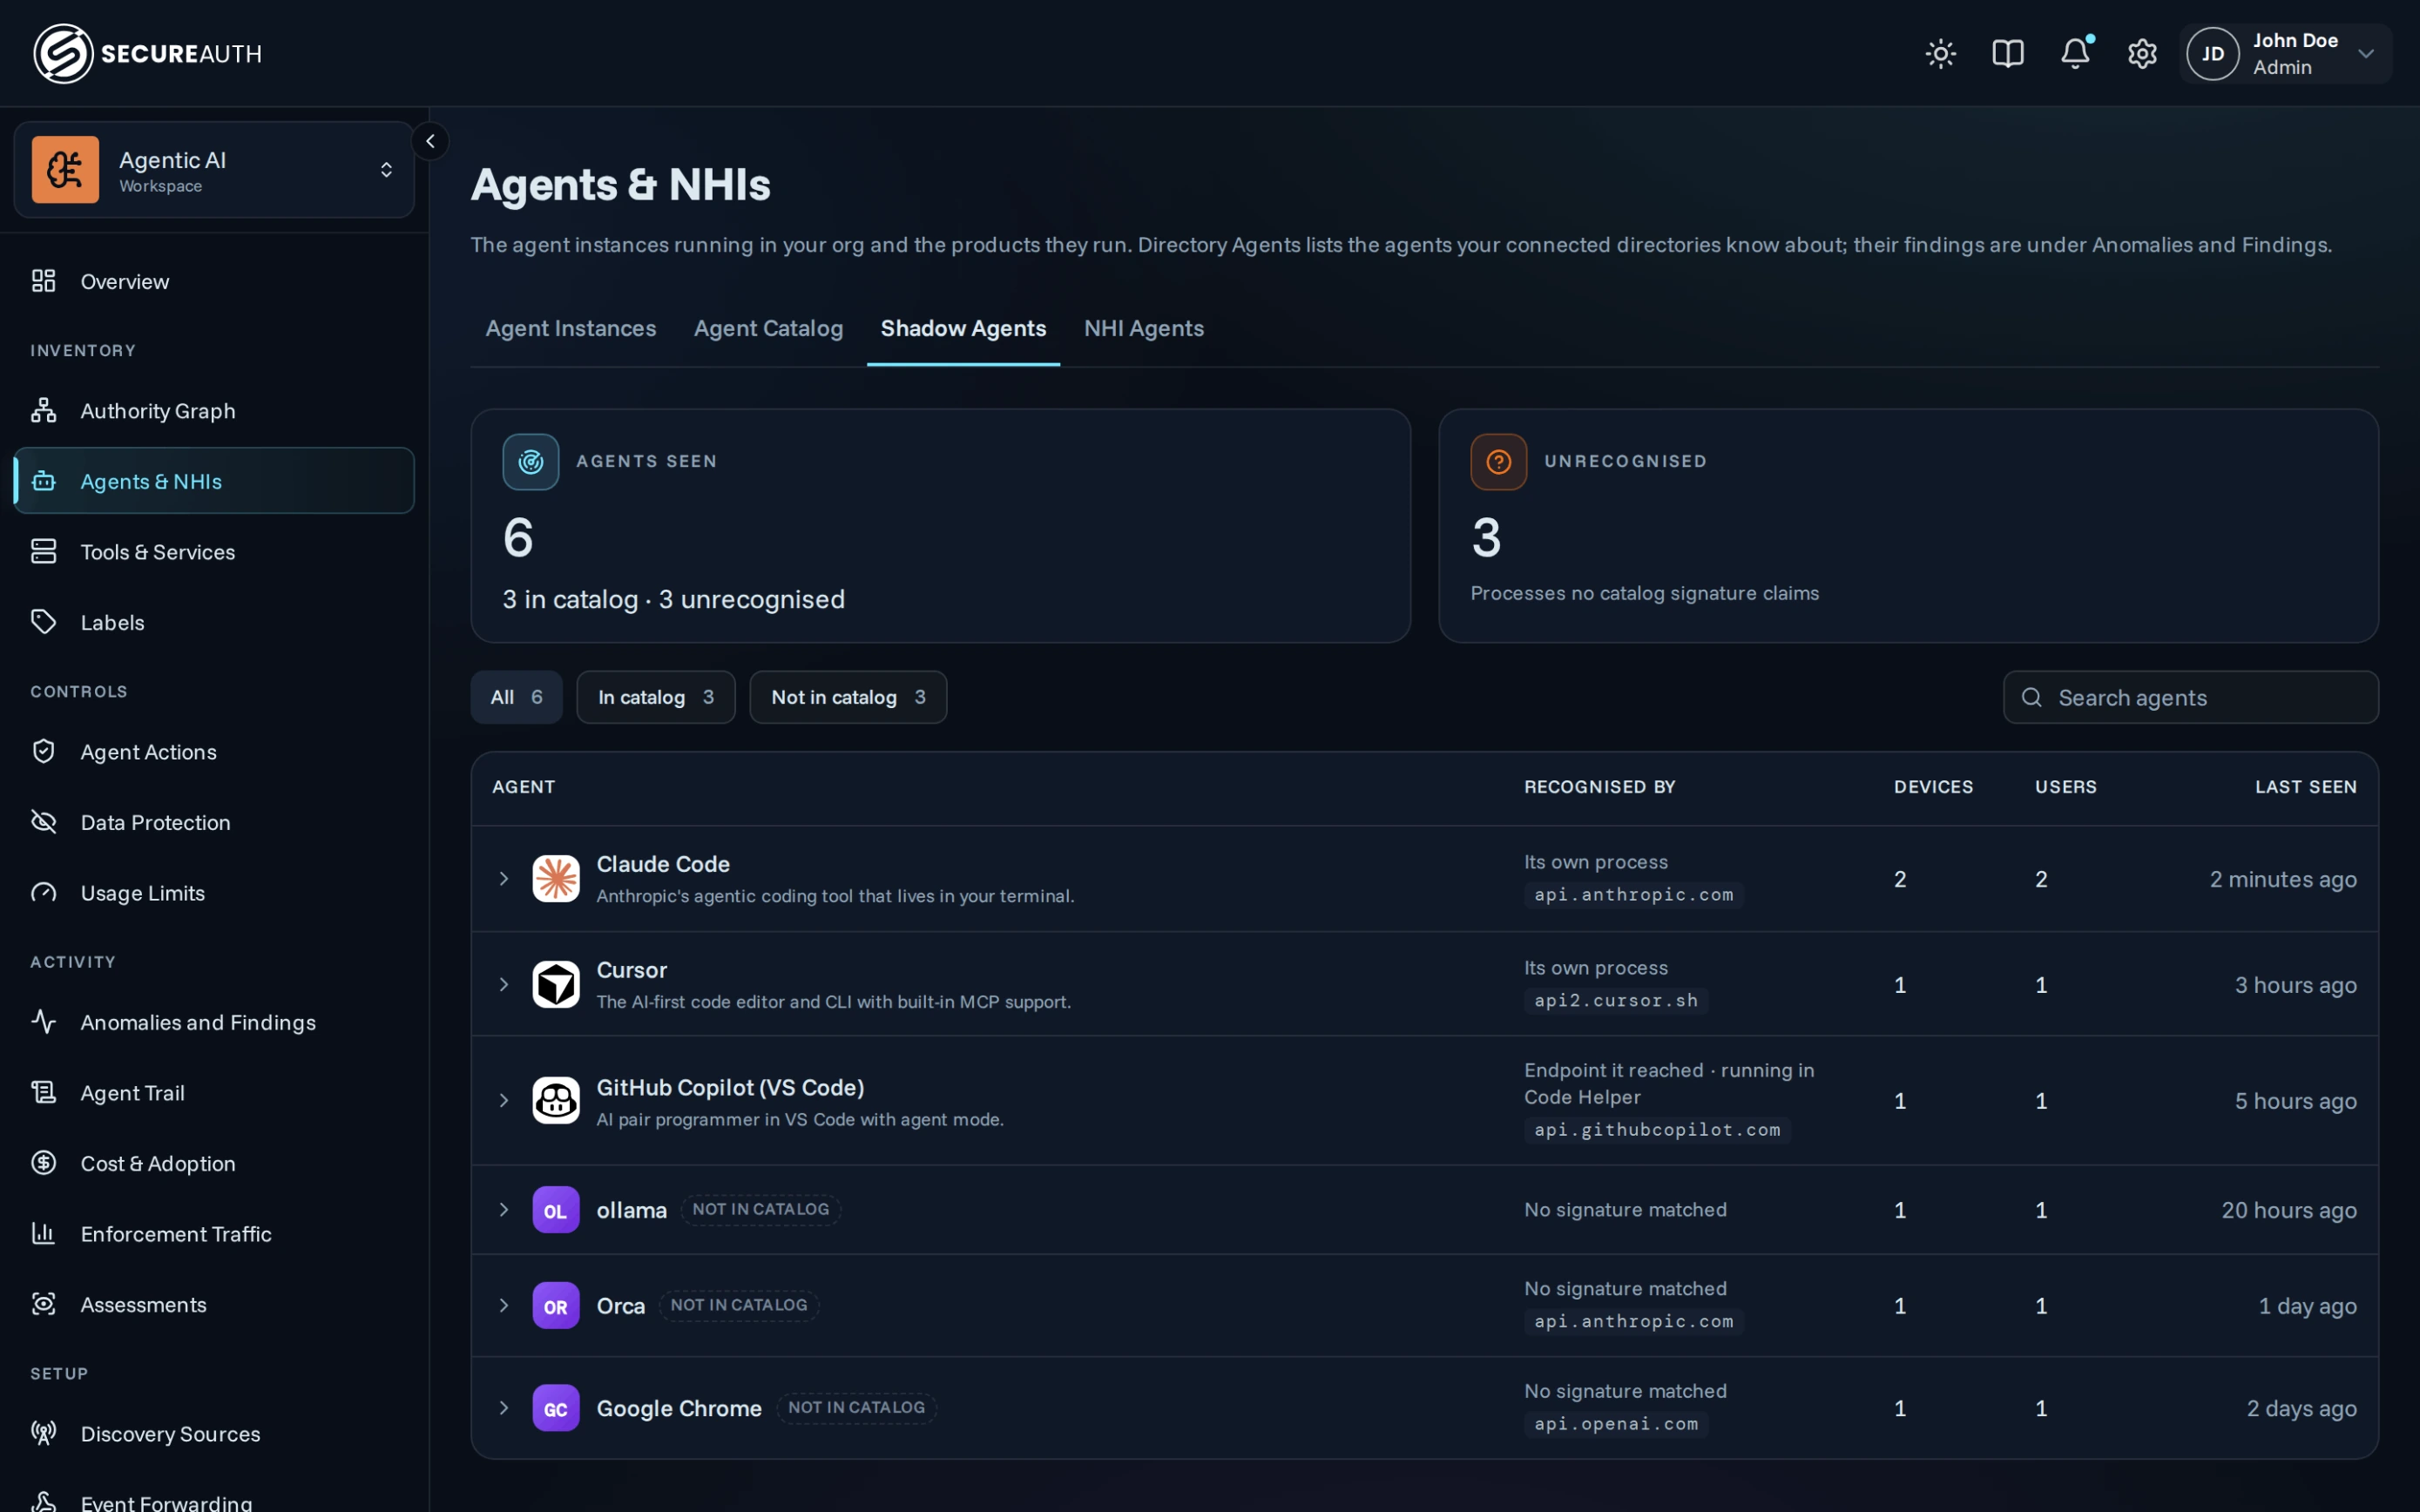Switch to the Agent Instances tab
Image resolution: width=2420 pixels, height=1512 pixels.
(x=571, y=328)
